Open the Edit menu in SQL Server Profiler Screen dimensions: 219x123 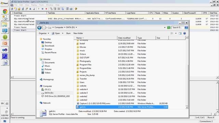point(21,5)
